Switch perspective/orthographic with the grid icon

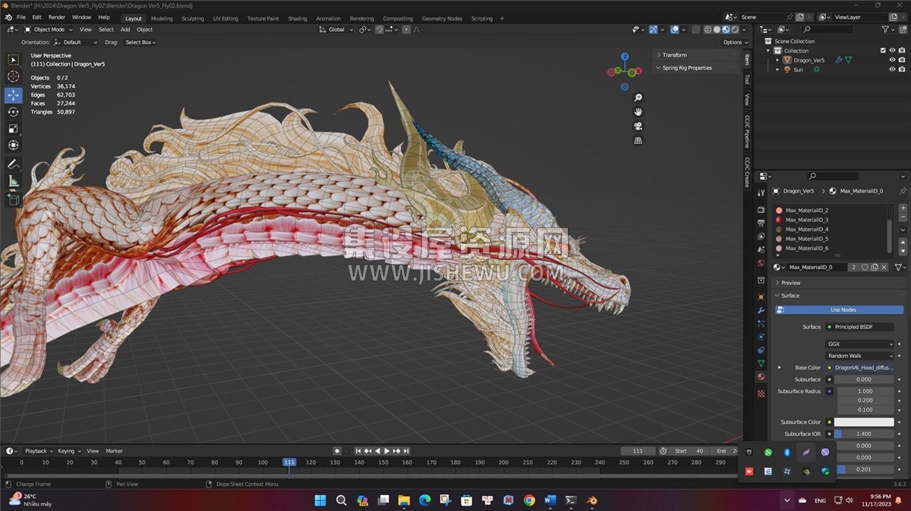(x=638, y=141)
